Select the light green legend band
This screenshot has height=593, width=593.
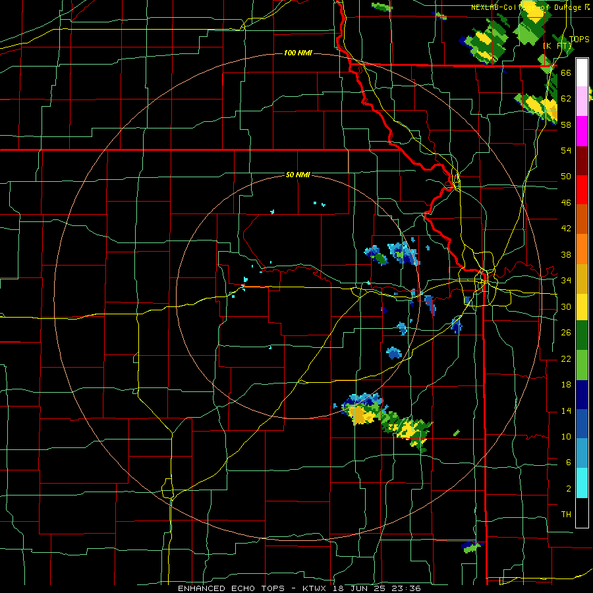click(582, 365)
